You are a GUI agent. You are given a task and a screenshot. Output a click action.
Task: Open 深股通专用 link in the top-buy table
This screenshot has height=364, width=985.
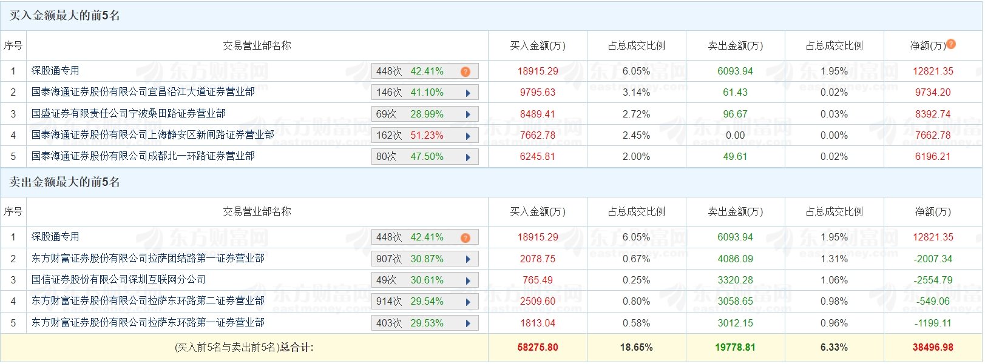55,71
